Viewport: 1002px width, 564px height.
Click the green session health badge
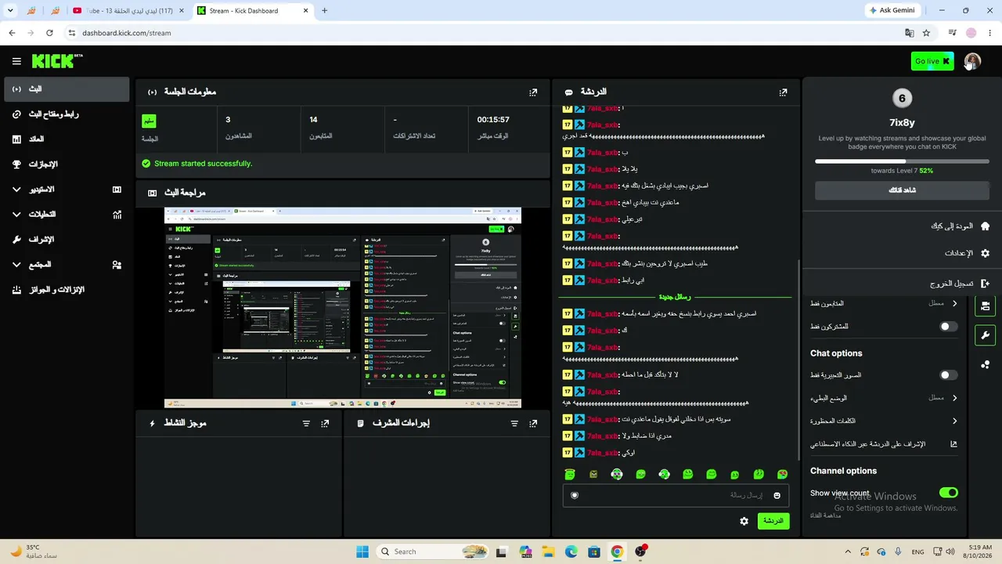click(149, 121)
